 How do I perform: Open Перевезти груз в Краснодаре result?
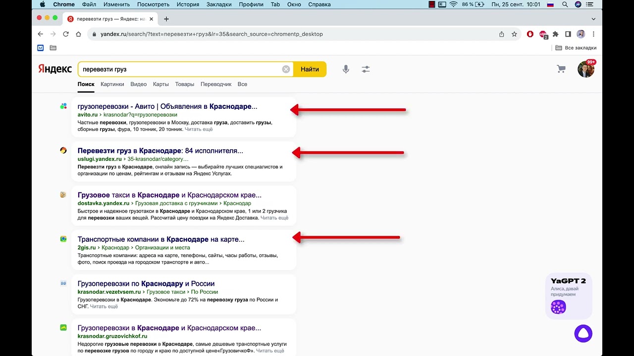pyautogui.click(x=160, y=151)
